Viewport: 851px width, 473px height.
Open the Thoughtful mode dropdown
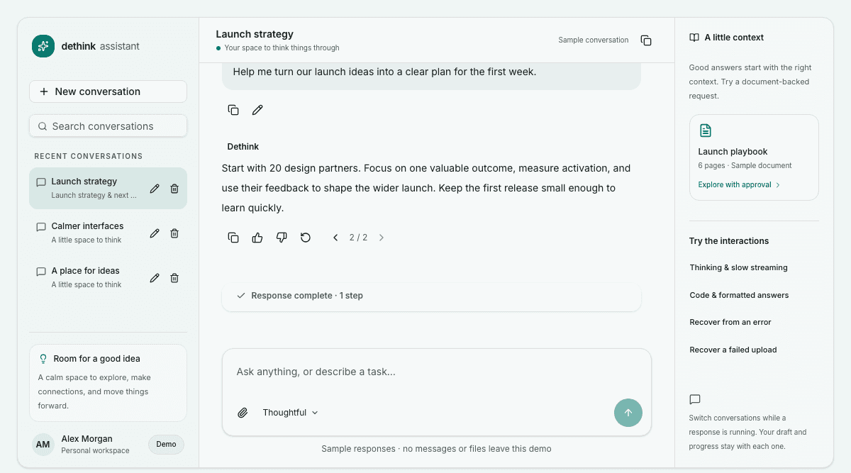tap(290, 413)
